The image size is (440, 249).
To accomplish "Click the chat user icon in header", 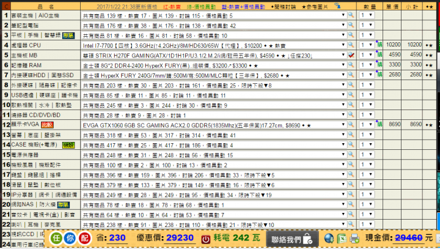I will 337,6.
